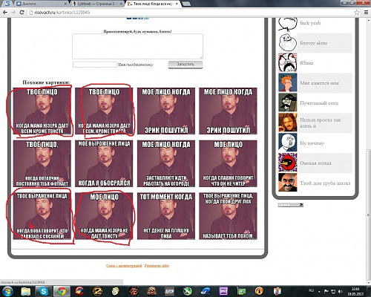Click the fffuuu rage face icon
Screen dimensions: 371x297
coord(288,63)
